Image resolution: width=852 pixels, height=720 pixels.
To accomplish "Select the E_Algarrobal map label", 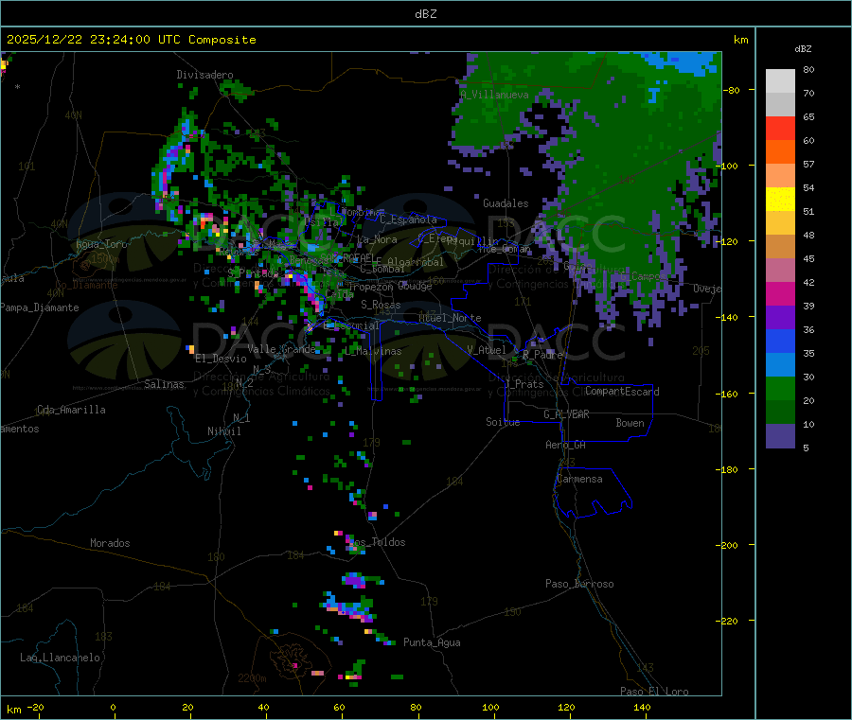I will point(410,263).
